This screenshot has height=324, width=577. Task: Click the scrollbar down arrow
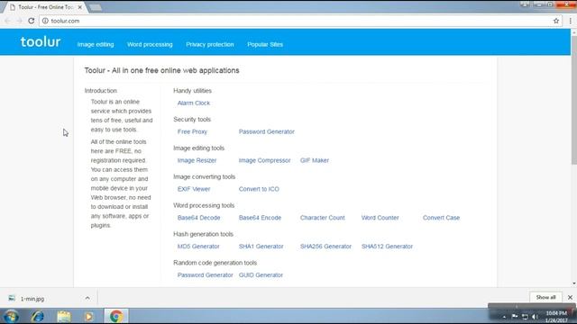tap(574, 284)
